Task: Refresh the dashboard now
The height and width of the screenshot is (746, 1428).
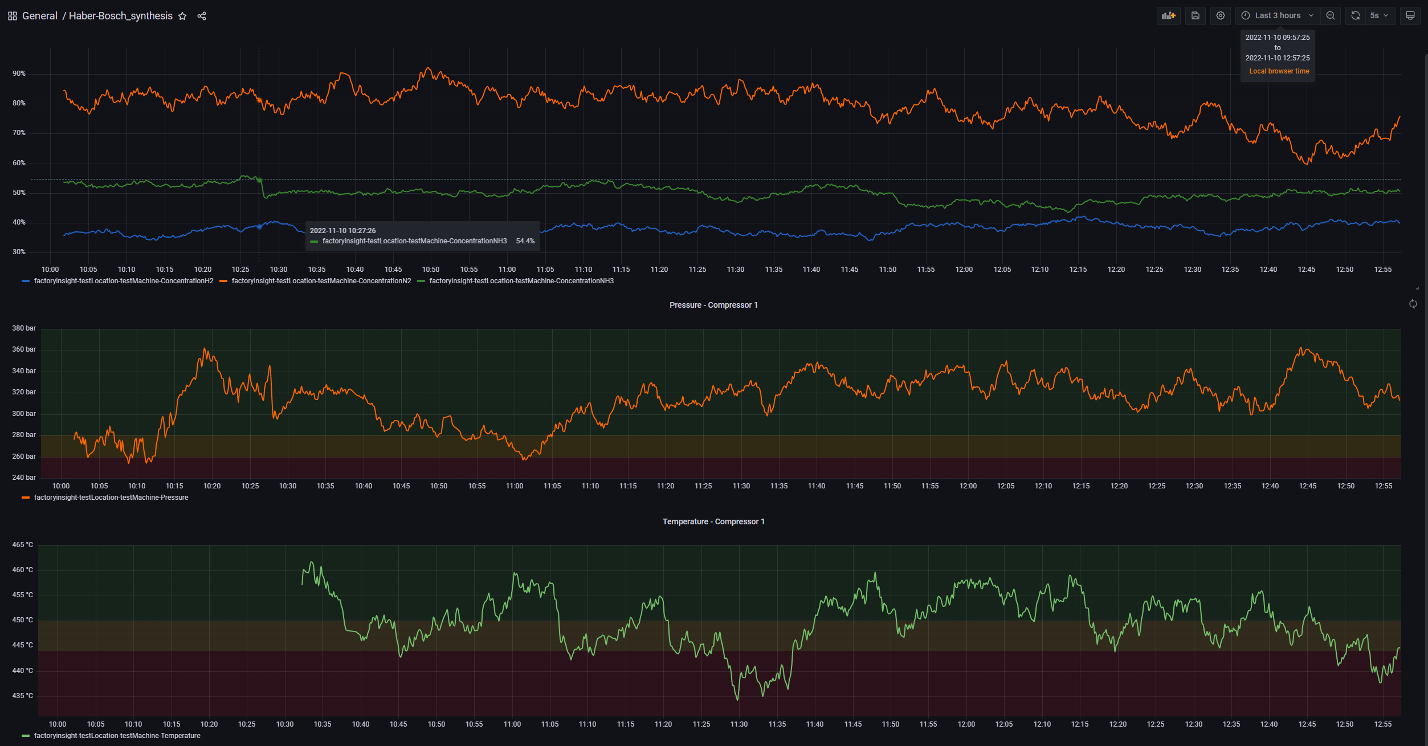Action: coord(1356,16)
